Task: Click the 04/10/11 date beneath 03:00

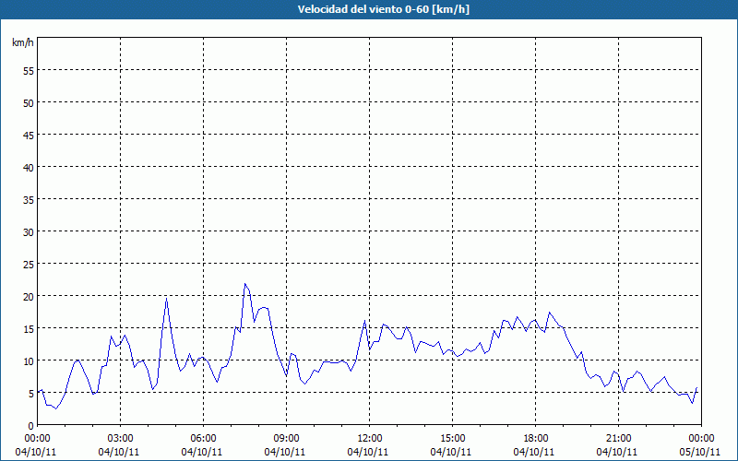Action: pos(119,452)
